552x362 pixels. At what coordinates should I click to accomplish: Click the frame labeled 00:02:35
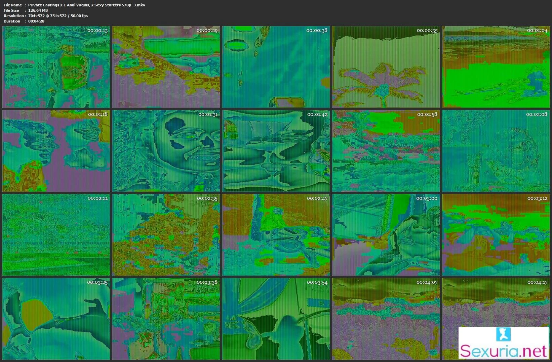166,235
